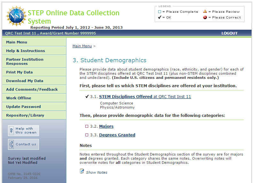Click the phone contact icon

coord(12,144)
